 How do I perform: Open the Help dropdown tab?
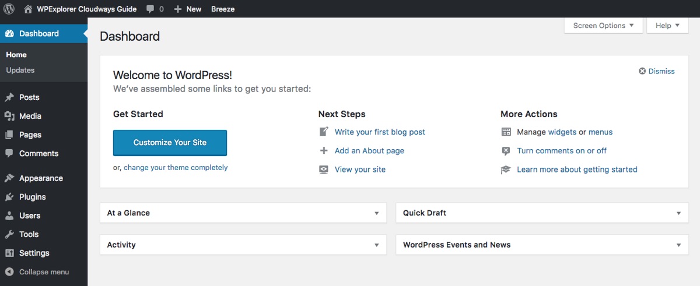(x=667, y=26)
